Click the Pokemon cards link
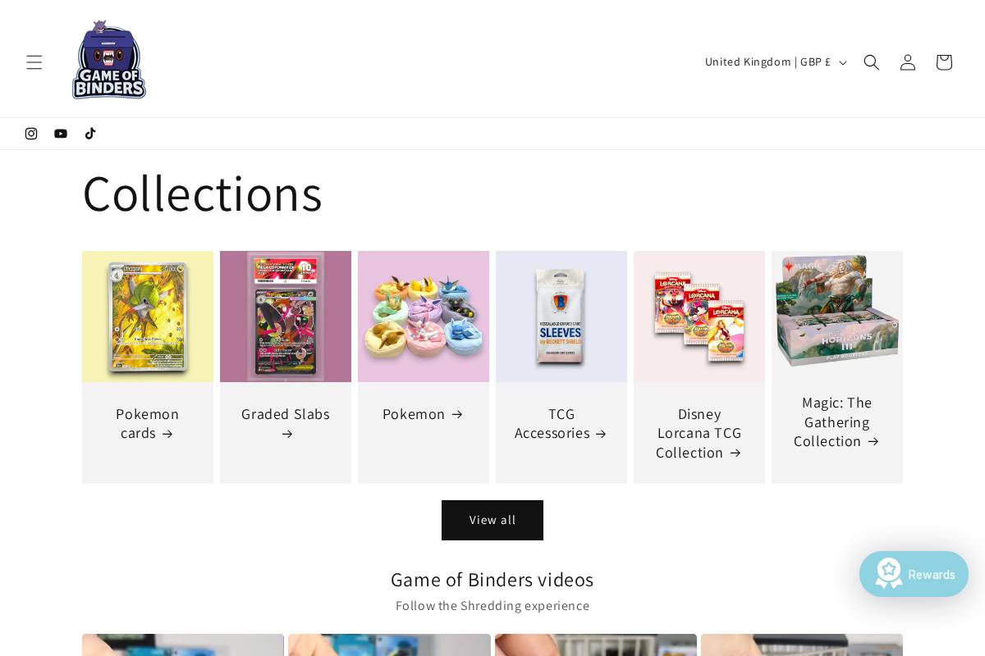The width and height of the screenshot is (985, 656). coord(147,424)
